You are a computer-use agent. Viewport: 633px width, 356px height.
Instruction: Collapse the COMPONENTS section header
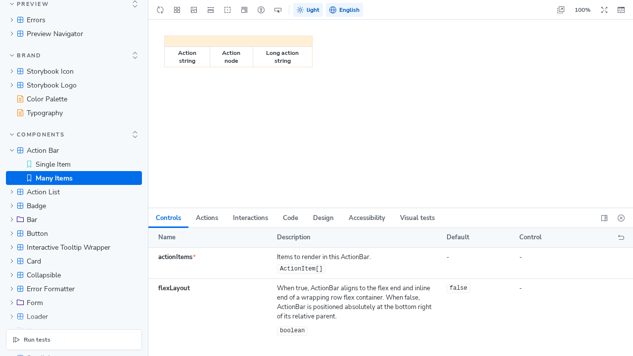(x=38, y=134)
